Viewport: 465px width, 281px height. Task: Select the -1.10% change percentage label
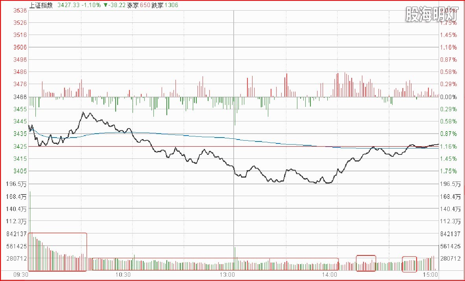click(x=90, y=5)
